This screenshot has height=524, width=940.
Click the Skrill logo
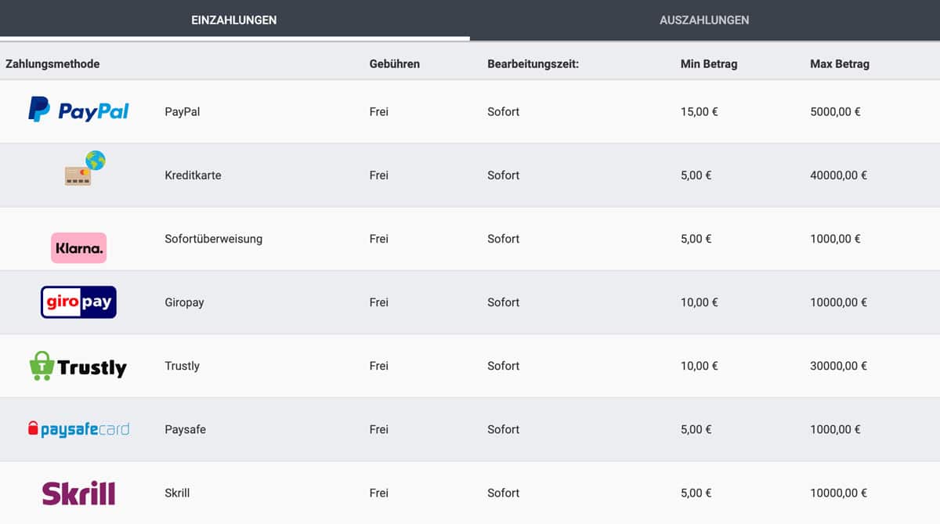[x=78, y=493]
